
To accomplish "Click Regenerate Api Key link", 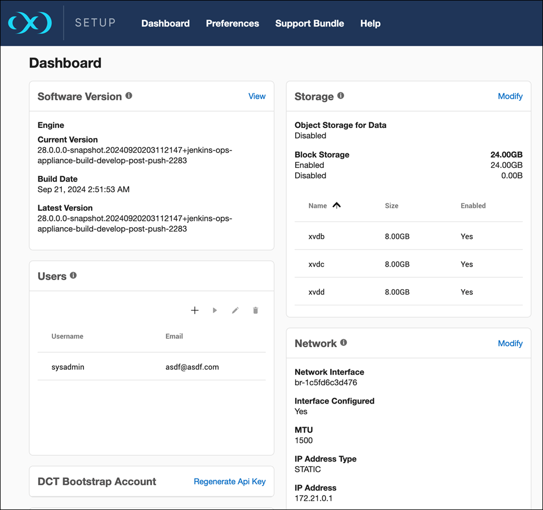I will 230,481.
